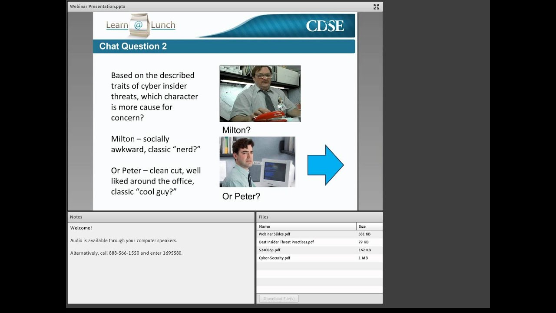Click the Files panel title bar
556x313 pixels.
click(319, 217)
